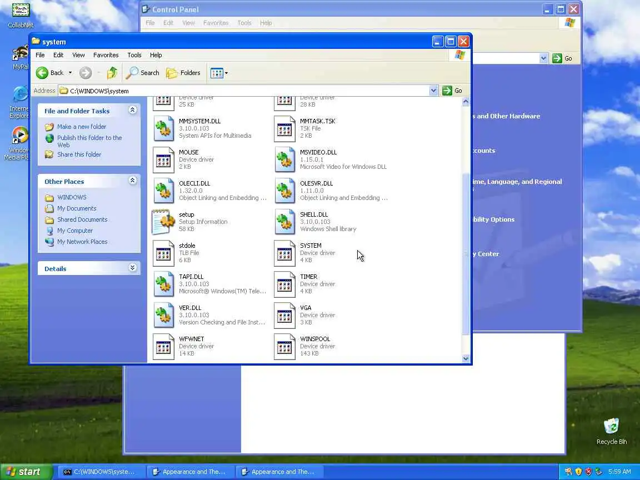Click the Back arrow icon in system window
Viewport: 640px width, 480px height.
42,73
